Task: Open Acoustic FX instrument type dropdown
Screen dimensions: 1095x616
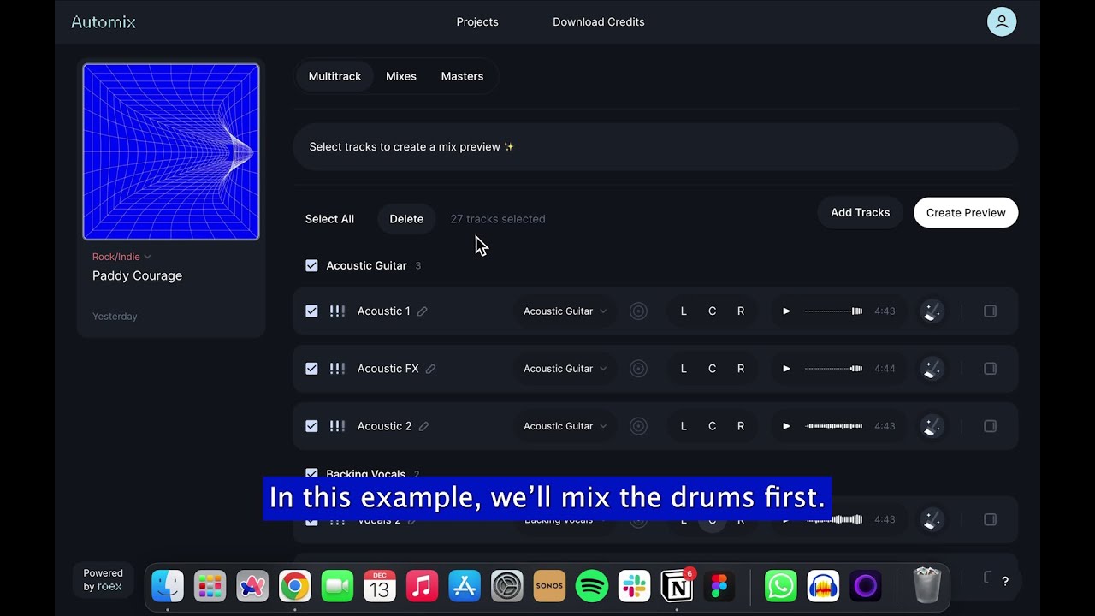Action: pyautogui.click(x=565, y=369)
